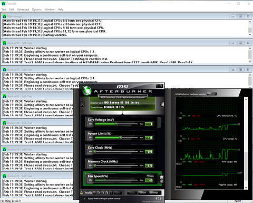Toggle Auto fan speed in Afterburner
This screenshot has height=203, width=253.
150,176
